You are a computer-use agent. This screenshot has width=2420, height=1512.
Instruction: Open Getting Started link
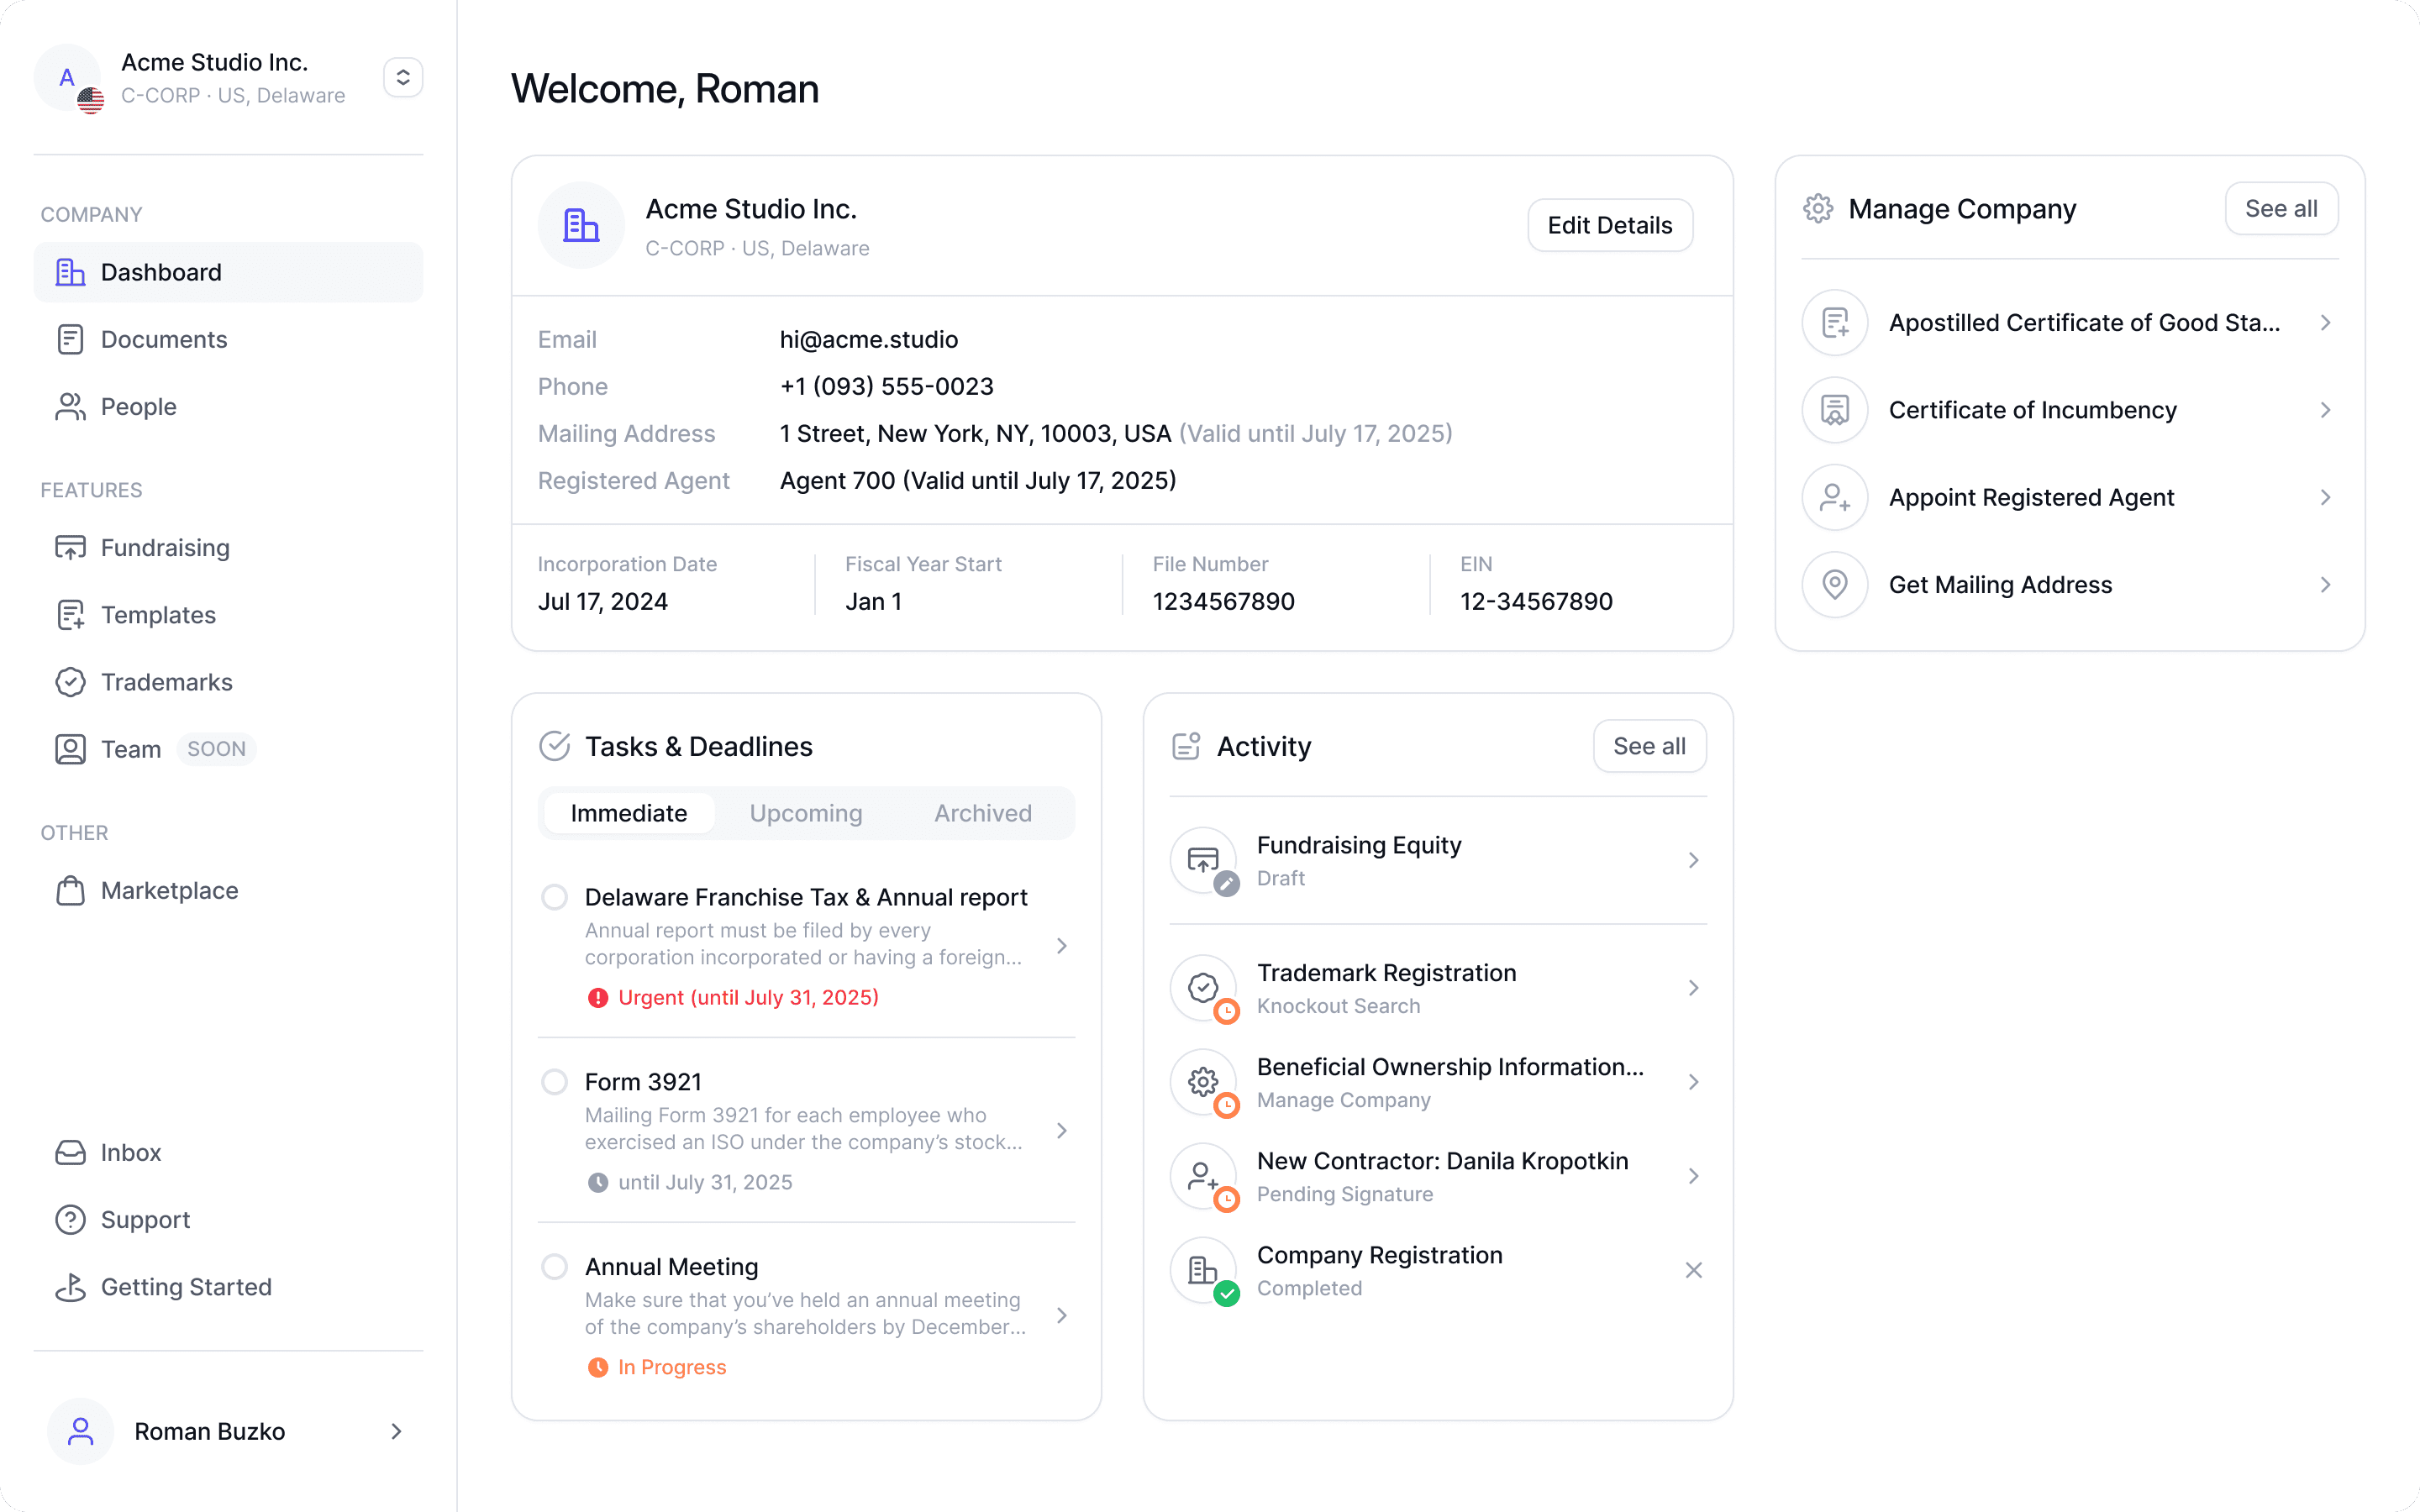coord(228,1287)
